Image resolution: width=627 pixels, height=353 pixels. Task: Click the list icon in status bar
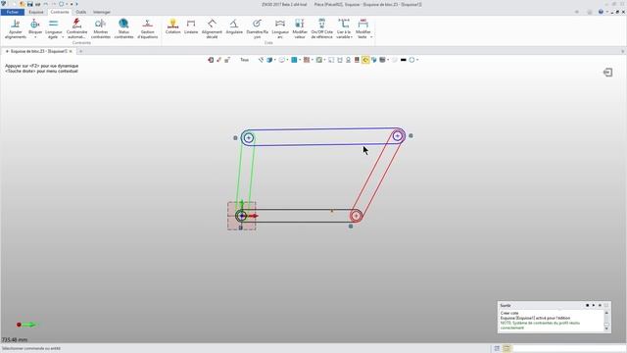coord(497,349)
